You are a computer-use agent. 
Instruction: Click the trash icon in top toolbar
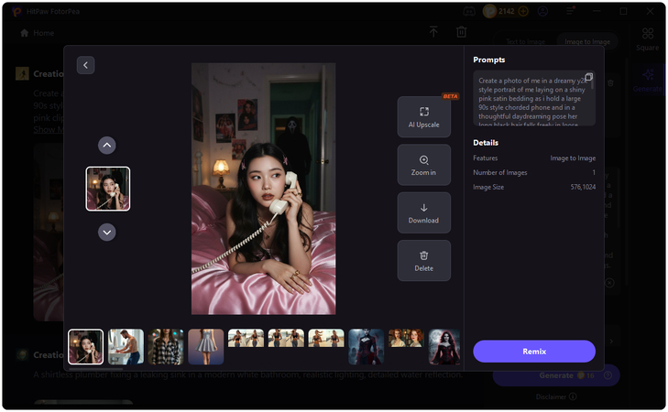point(462,31)
